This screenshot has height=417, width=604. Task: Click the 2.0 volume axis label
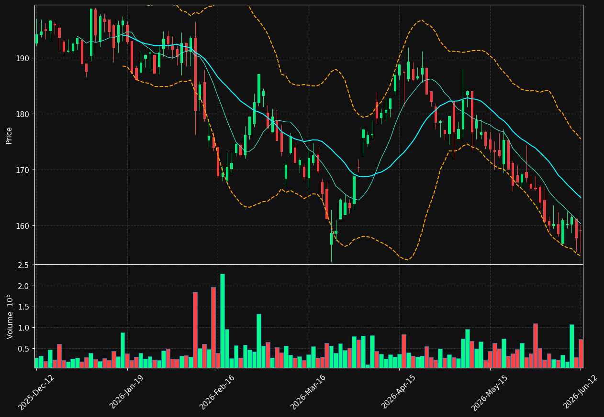[24, 286]
